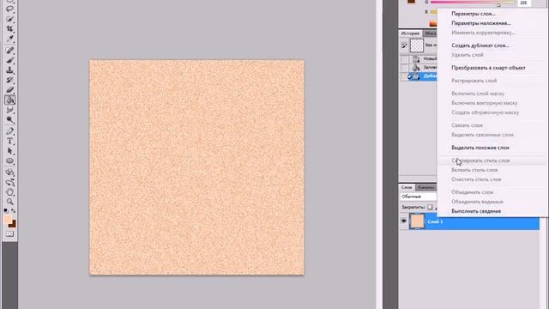549x309 pixels.
Task: Click Выделить связанные слои menu entry
Action: pyautogui.click(x=482, y=135)
